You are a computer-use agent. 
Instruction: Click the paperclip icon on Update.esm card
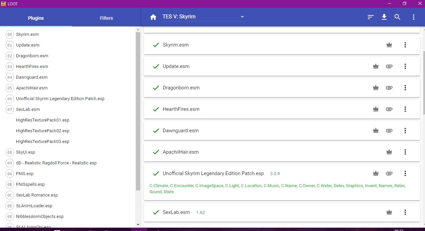click(389, 66)
